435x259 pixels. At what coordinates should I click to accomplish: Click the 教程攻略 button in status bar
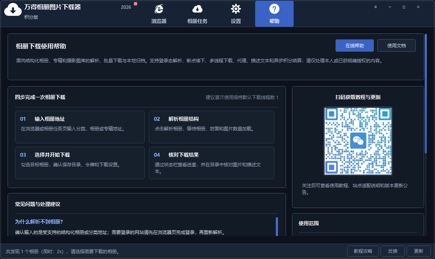(x=363, y=251)
